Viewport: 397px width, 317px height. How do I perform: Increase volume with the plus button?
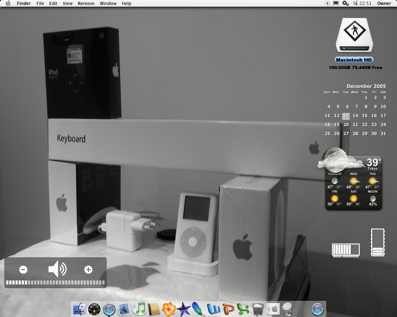point(88,270)
